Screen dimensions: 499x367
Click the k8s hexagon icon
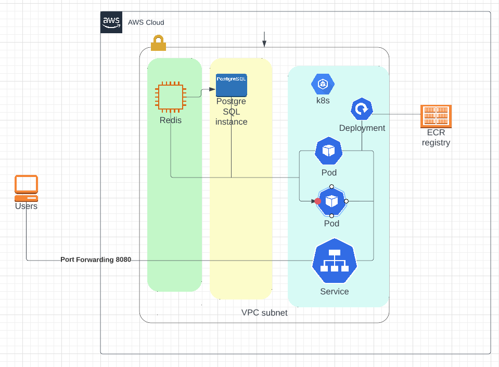323,84
